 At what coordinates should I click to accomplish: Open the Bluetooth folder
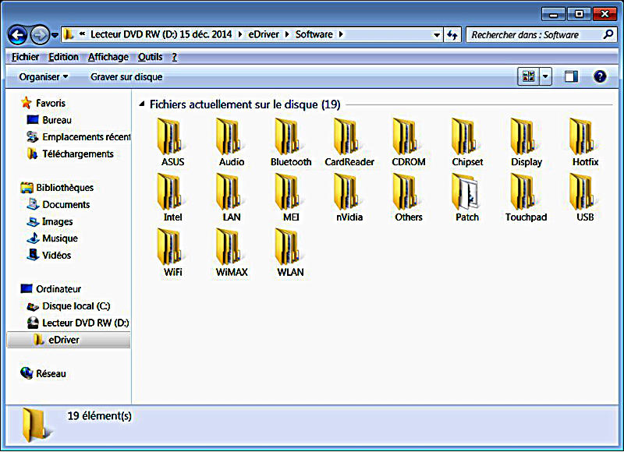290,142
